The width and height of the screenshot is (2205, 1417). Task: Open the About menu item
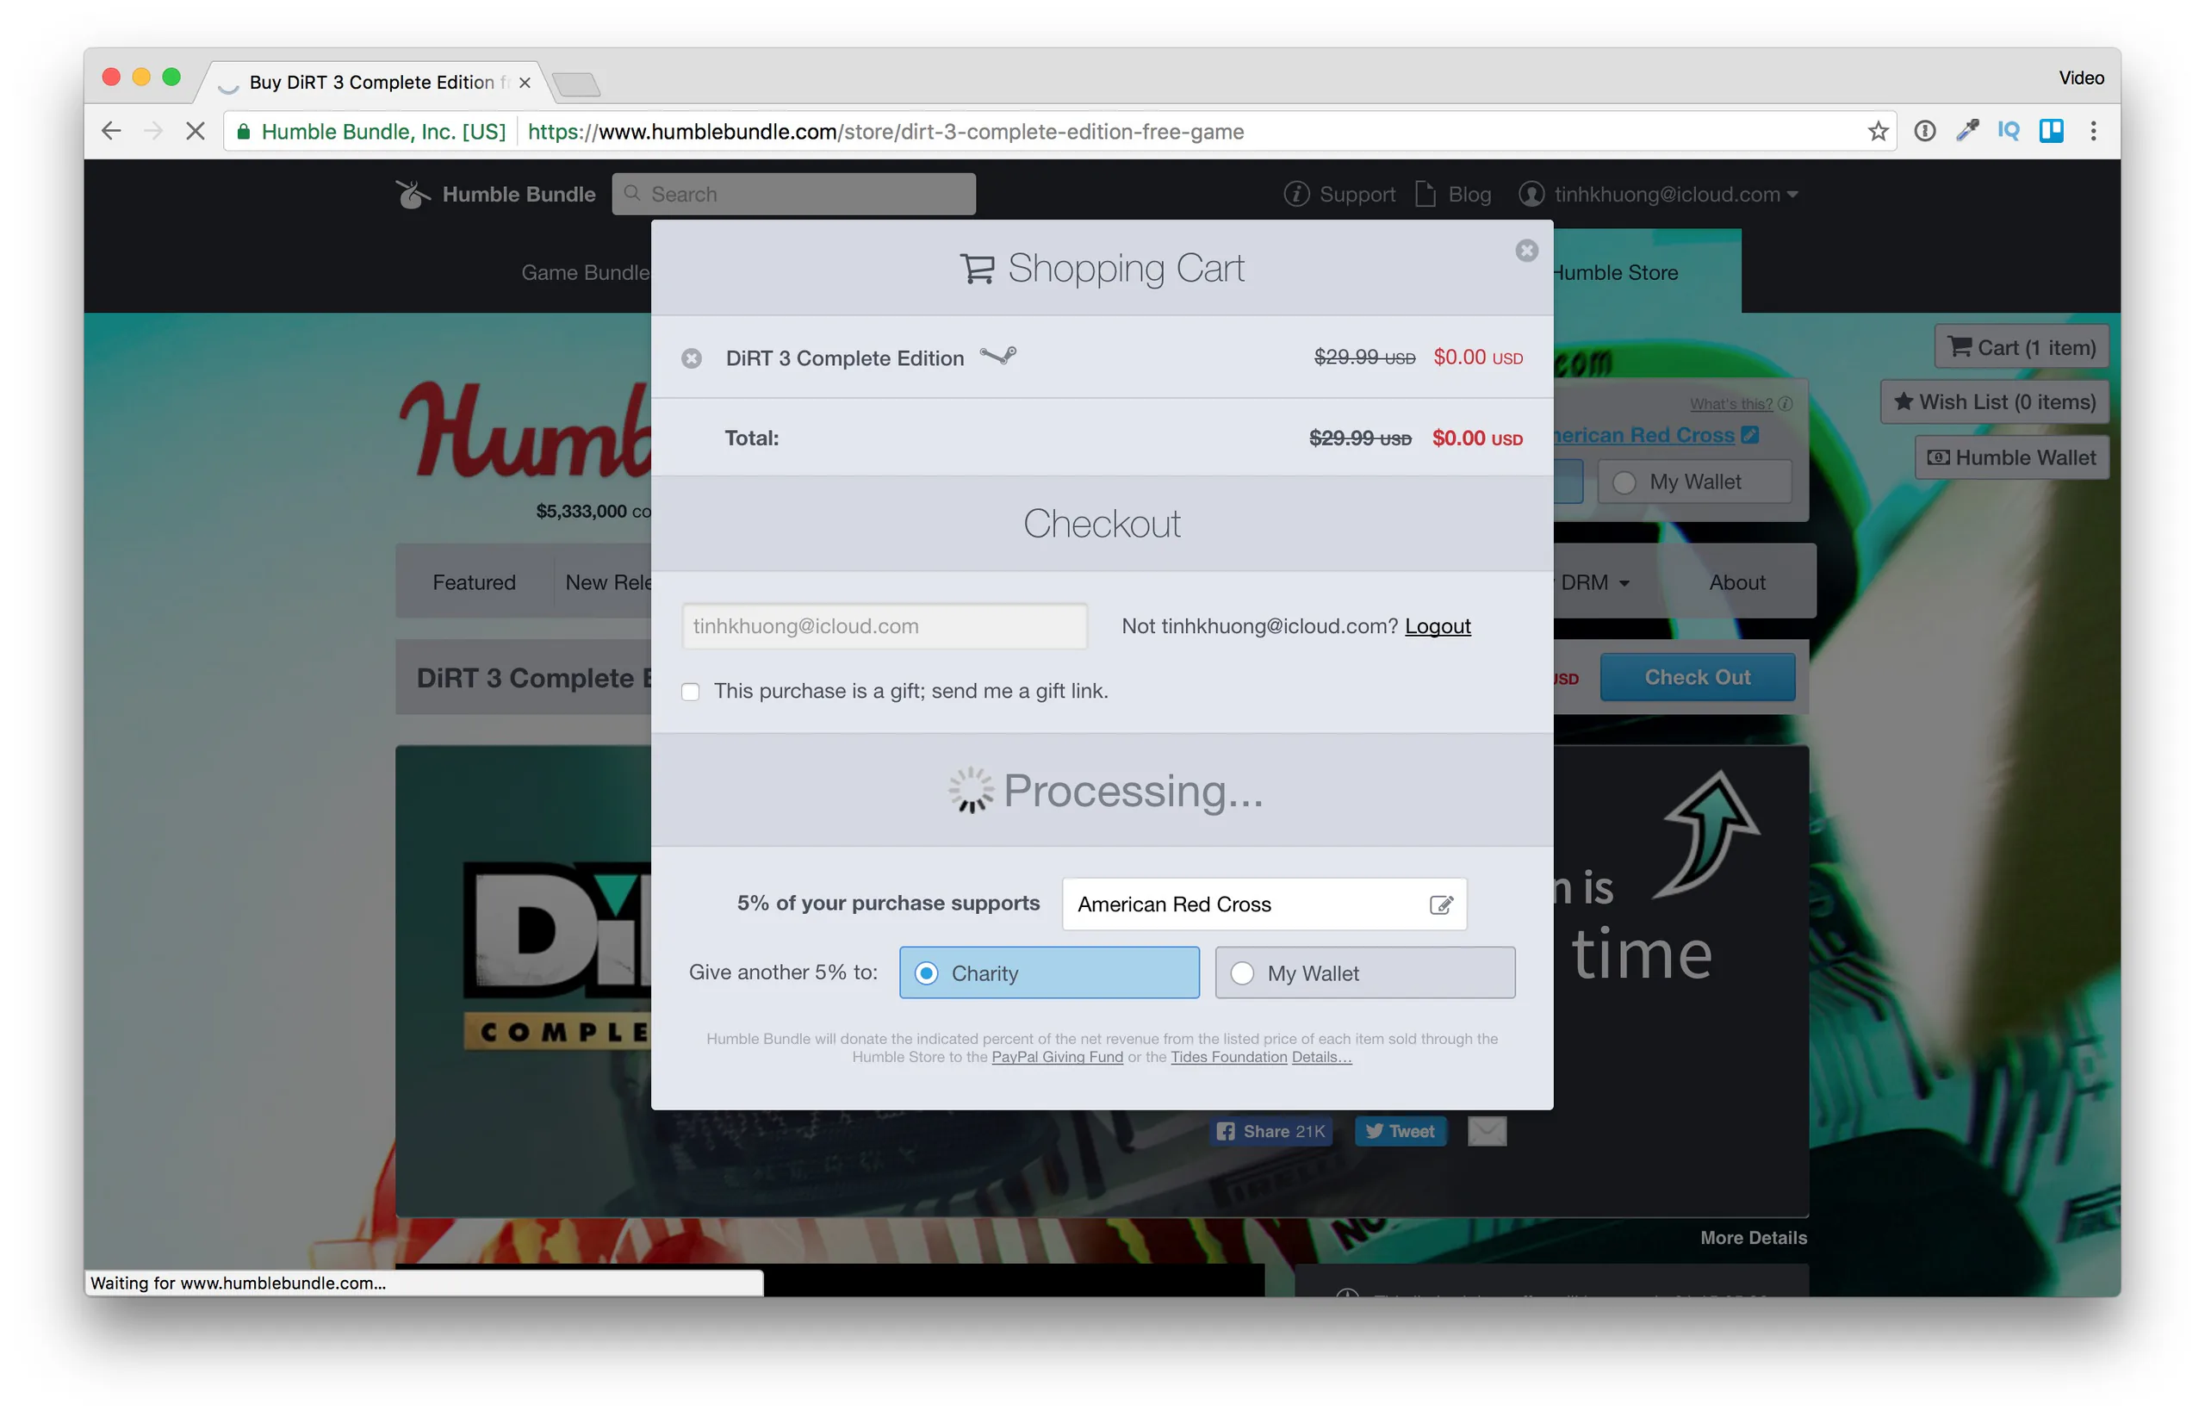coord(1736,582)
